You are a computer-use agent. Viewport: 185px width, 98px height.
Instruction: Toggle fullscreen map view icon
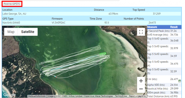pos(141,32)
